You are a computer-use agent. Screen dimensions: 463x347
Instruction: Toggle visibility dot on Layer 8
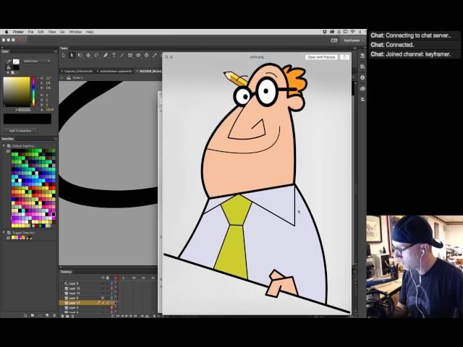[103, 283]
